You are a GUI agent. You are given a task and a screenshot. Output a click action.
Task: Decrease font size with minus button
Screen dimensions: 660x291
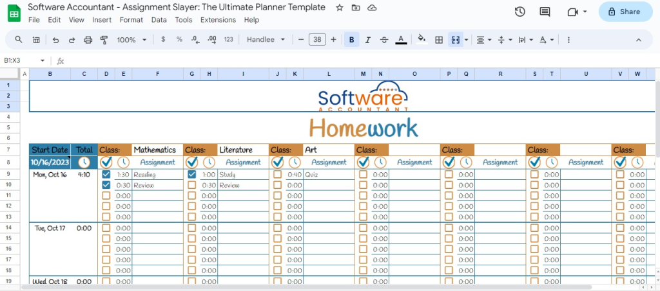pyautogui.click(x=301, y=39)
